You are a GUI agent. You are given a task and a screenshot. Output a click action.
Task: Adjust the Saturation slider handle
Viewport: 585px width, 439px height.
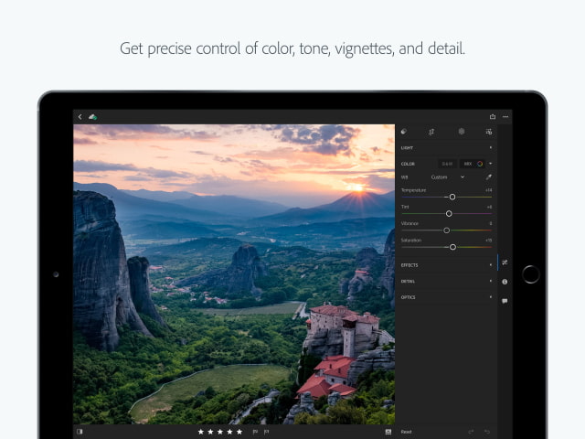(452, 247)
